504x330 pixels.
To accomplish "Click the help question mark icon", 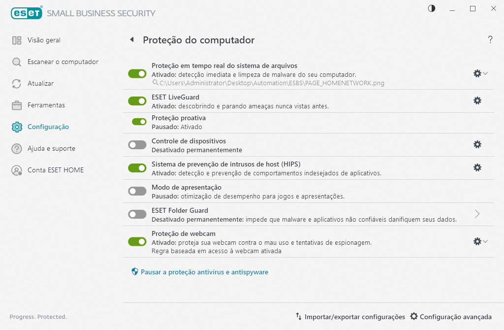I will point(490,40).
